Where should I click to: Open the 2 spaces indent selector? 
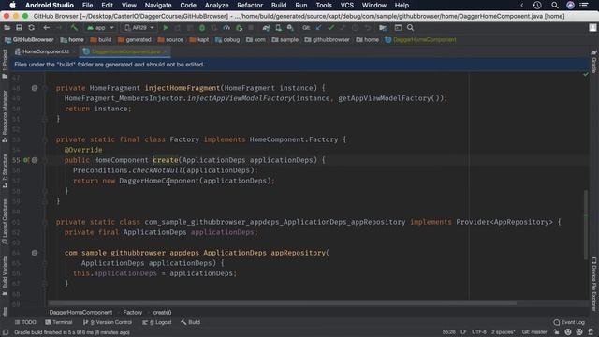504,332
